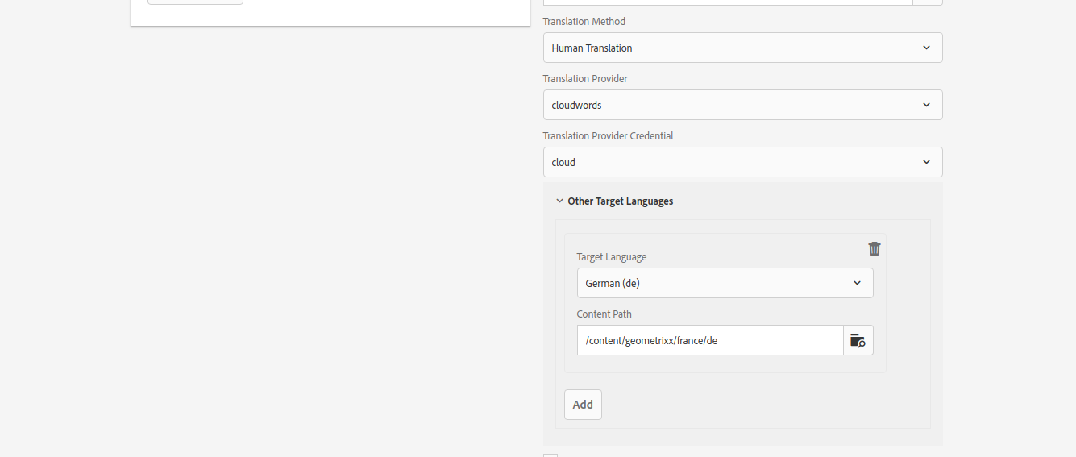1076x457 pixels.
Task: Click the Other Target Languages heading
Action: 620,201
